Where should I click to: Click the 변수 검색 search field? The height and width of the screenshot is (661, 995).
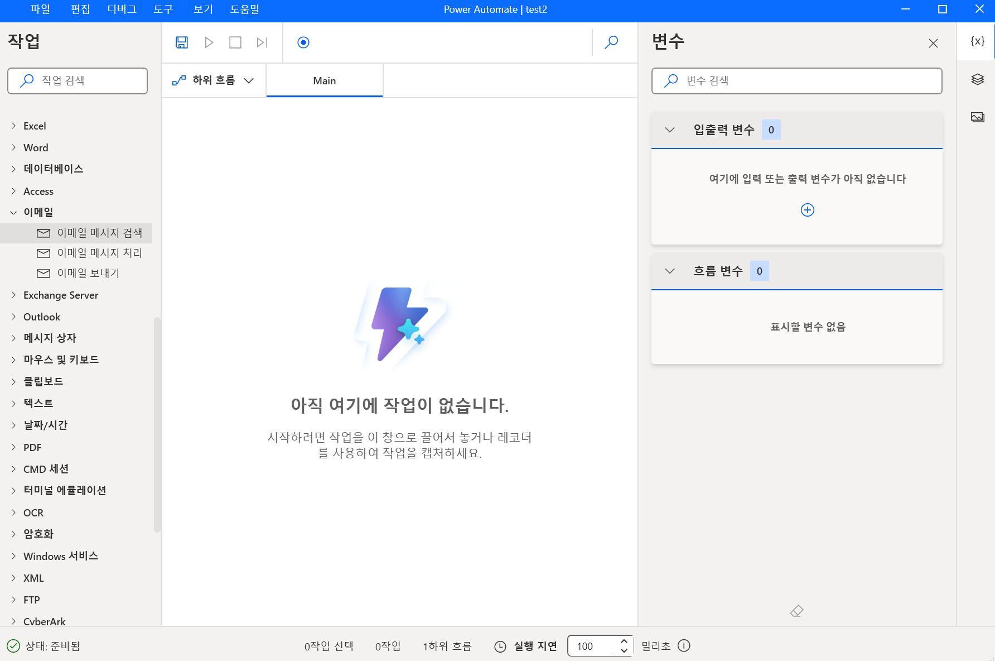click(796, 81)
